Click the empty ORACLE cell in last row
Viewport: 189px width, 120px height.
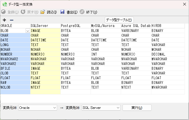[x=15, y=92]
